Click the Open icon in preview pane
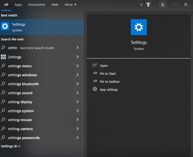The height and width of the screenshot is (157, 193). (95, 65)
